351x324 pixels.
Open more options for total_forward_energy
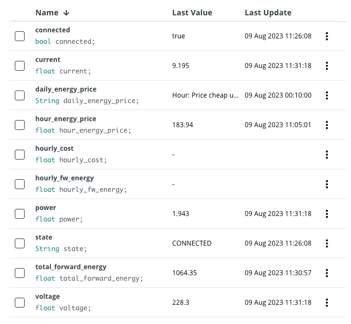click(327, 273)
